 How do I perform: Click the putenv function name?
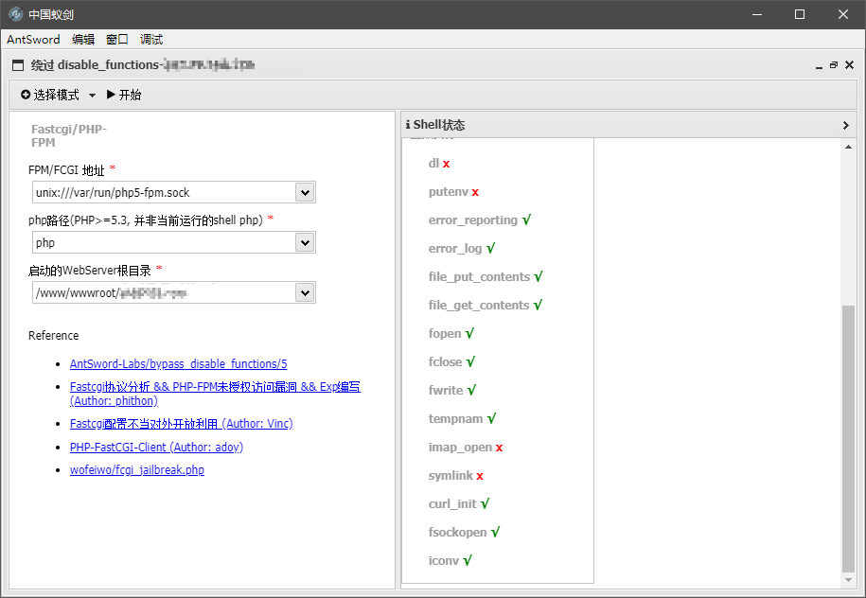click(x=449, y=191)
